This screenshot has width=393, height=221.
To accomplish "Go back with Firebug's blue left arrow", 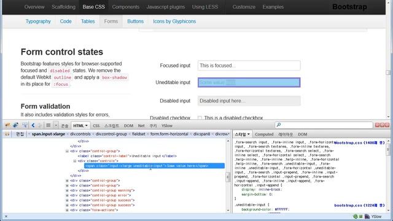I will point(33,125).
